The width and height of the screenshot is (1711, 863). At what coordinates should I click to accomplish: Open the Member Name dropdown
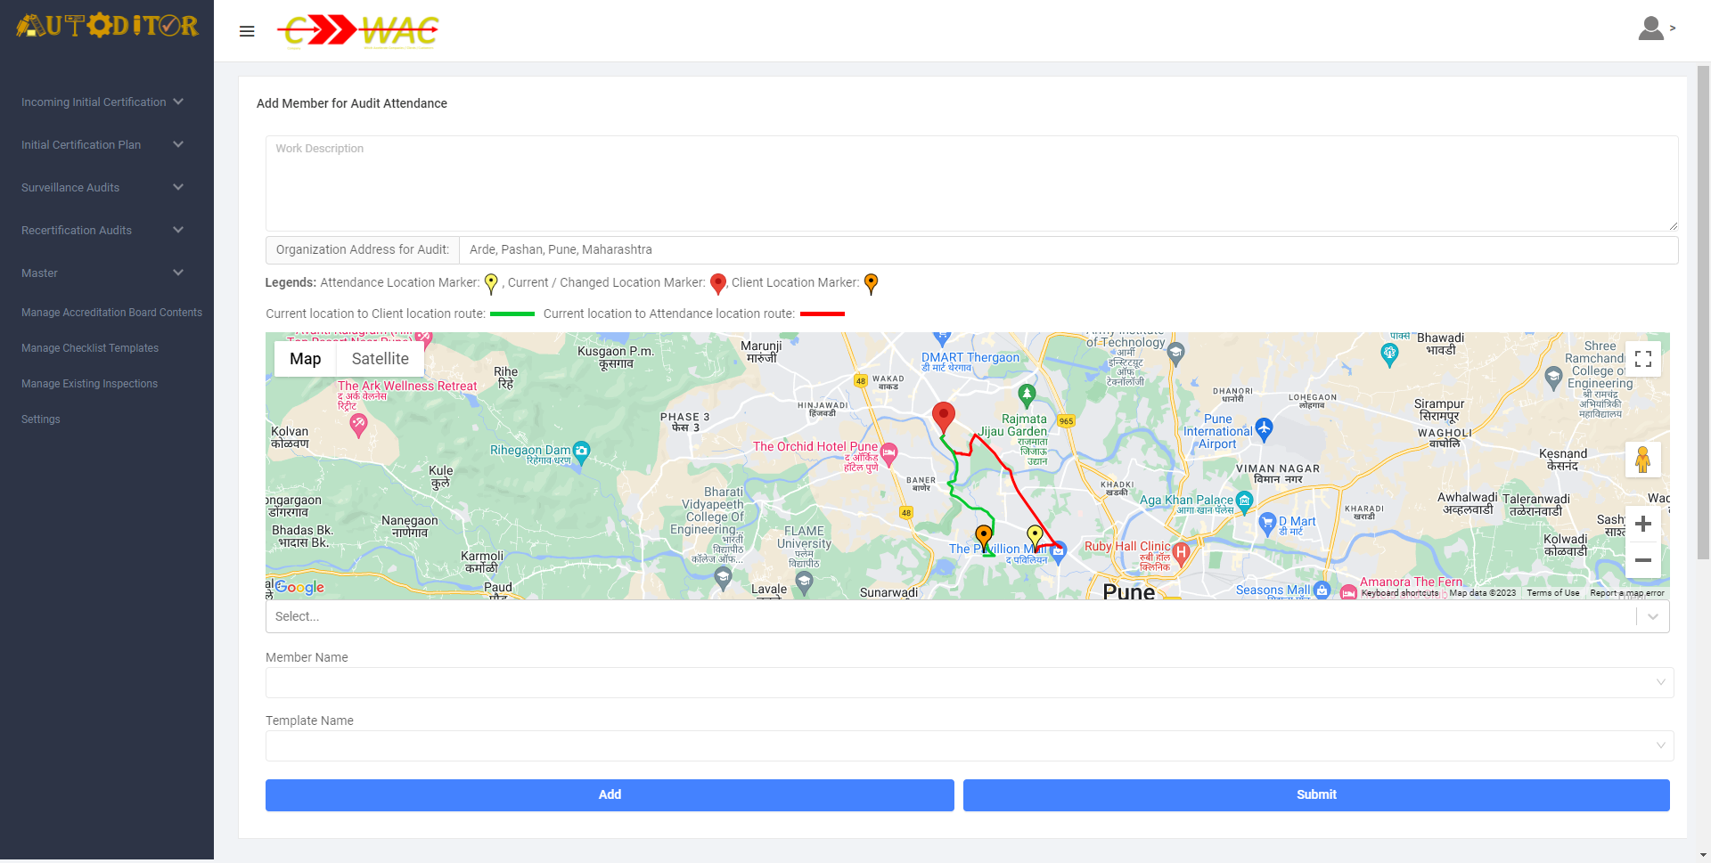click(x=970, y=683)
